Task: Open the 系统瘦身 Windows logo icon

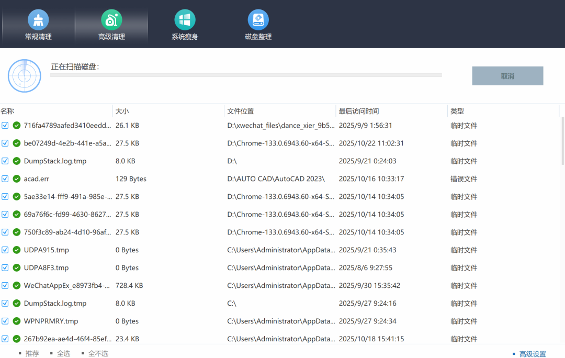Action: point(185,20)
